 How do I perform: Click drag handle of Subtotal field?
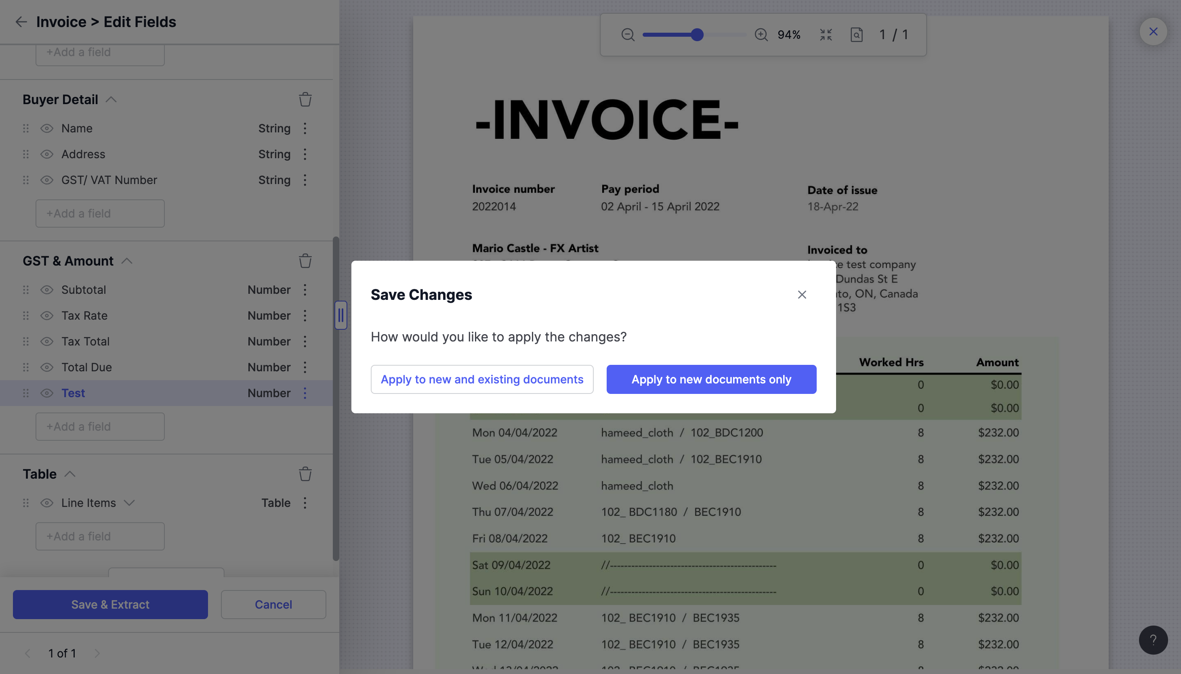[x=26, y=290]
